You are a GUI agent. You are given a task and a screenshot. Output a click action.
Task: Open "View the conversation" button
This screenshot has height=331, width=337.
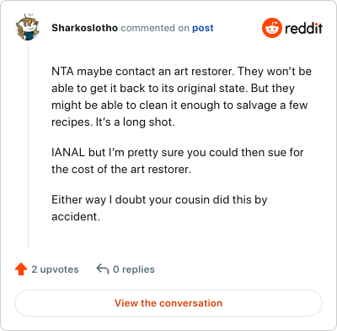[168, 303]
